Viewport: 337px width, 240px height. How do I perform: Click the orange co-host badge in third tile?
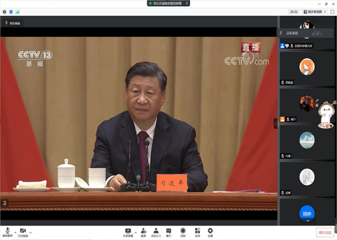pyautogui.click(x=282, y=119)
